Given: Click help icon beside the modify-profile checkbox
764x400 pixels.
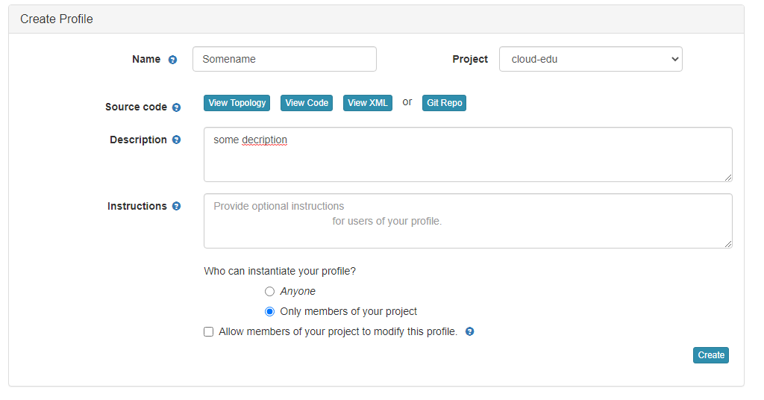Looking at the screenshot, I should (470, 331).
